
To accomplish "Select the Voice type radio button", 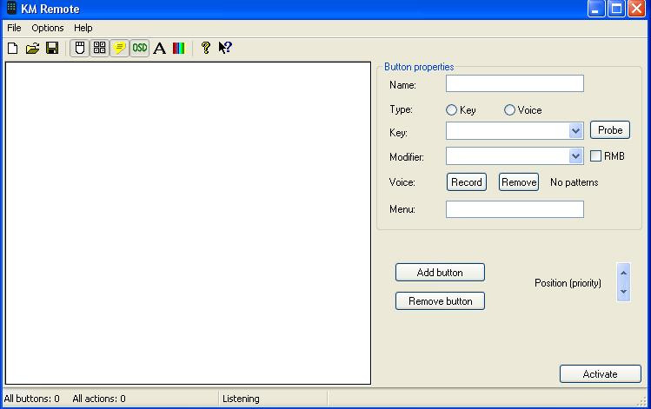I will click(x=509, y=110).
